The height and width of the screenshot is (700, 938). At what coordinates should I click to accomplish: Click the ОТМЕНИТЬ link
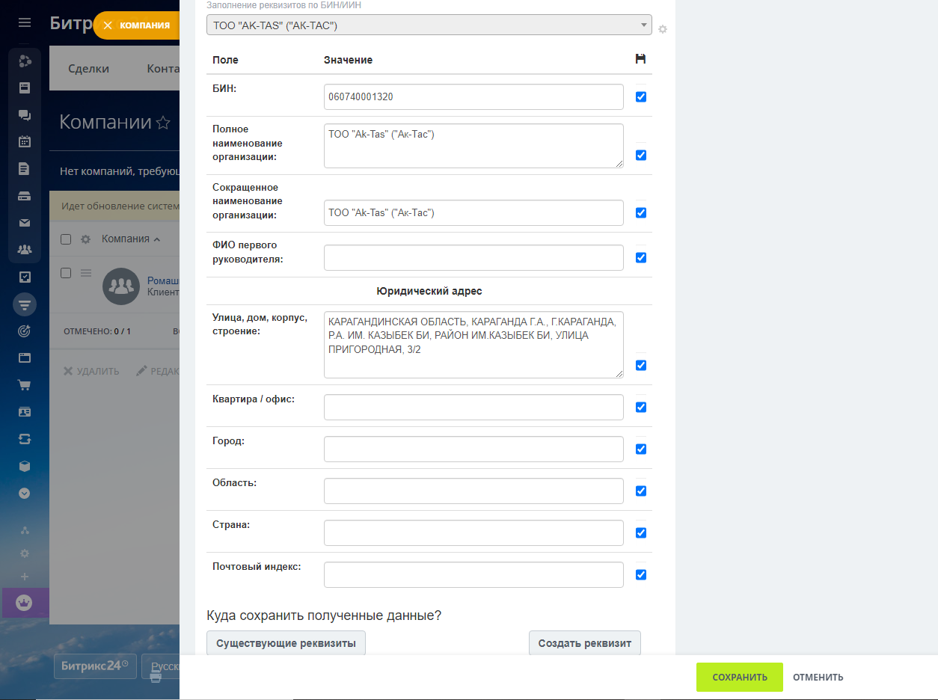[x=818, y=677]
